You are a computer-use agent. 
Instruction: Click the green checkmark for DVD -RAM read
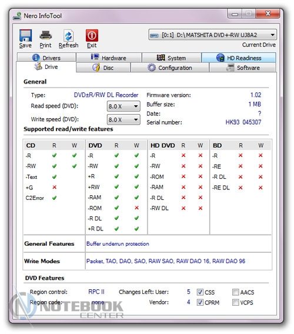[116, 198]
